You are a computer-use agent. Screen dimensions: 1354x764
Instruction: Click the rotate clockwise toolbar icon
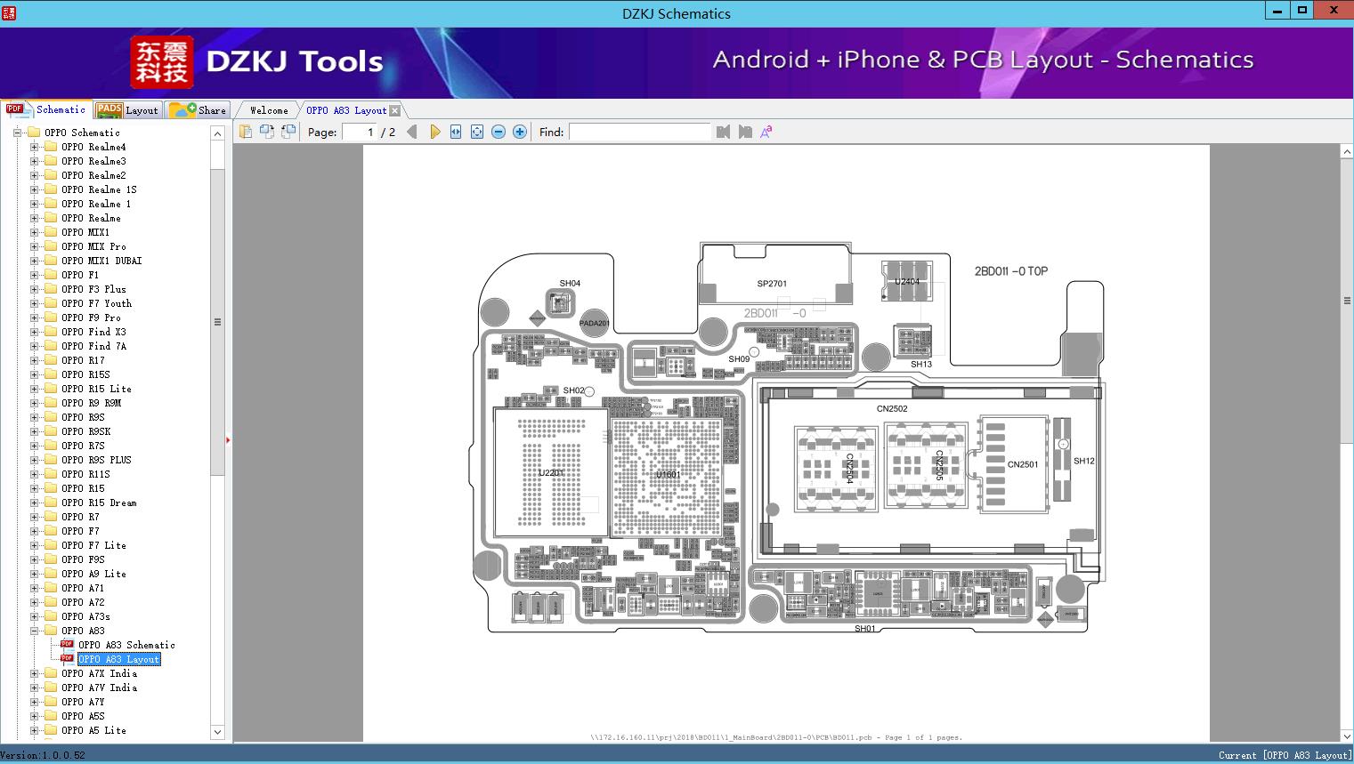click(288, 132)
